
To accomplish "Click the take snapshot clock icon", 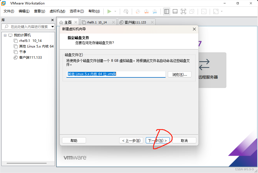I will 138,11.
